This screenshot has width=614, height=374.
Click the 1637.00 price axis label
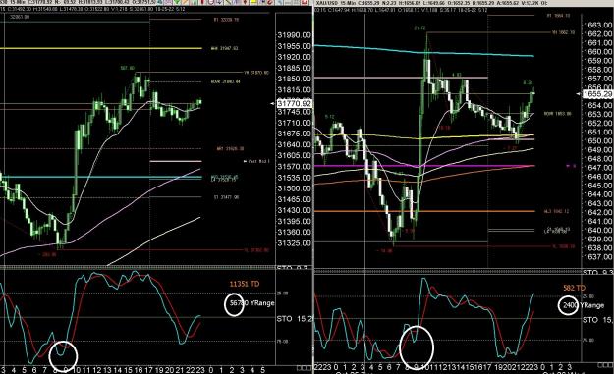click(598, 257)
